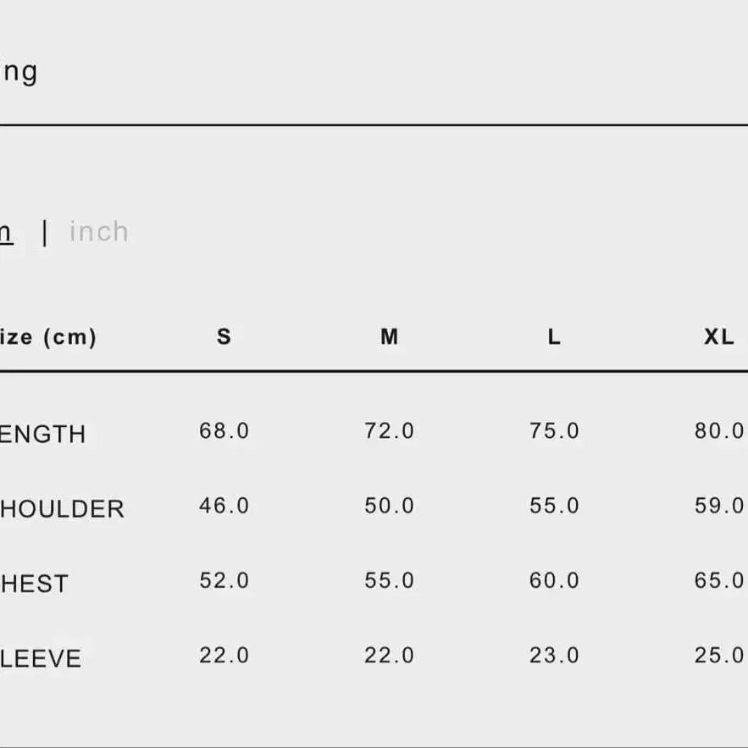Select the XL size column header
Image resolution: width=748 pixels, height=748 pixels.
[x=719, y=337]
